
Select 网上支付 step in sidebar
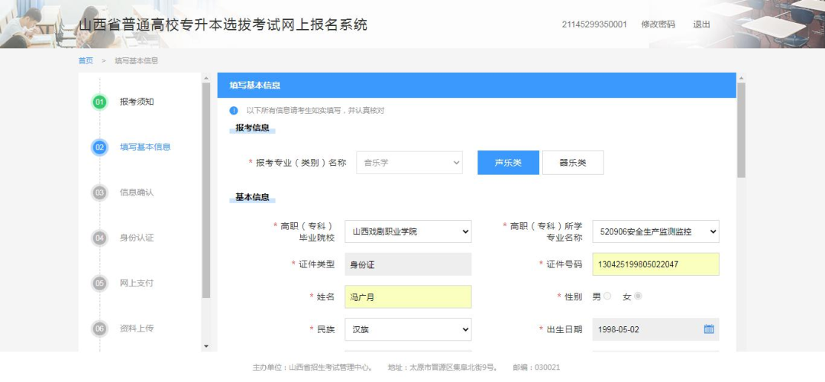137,283
